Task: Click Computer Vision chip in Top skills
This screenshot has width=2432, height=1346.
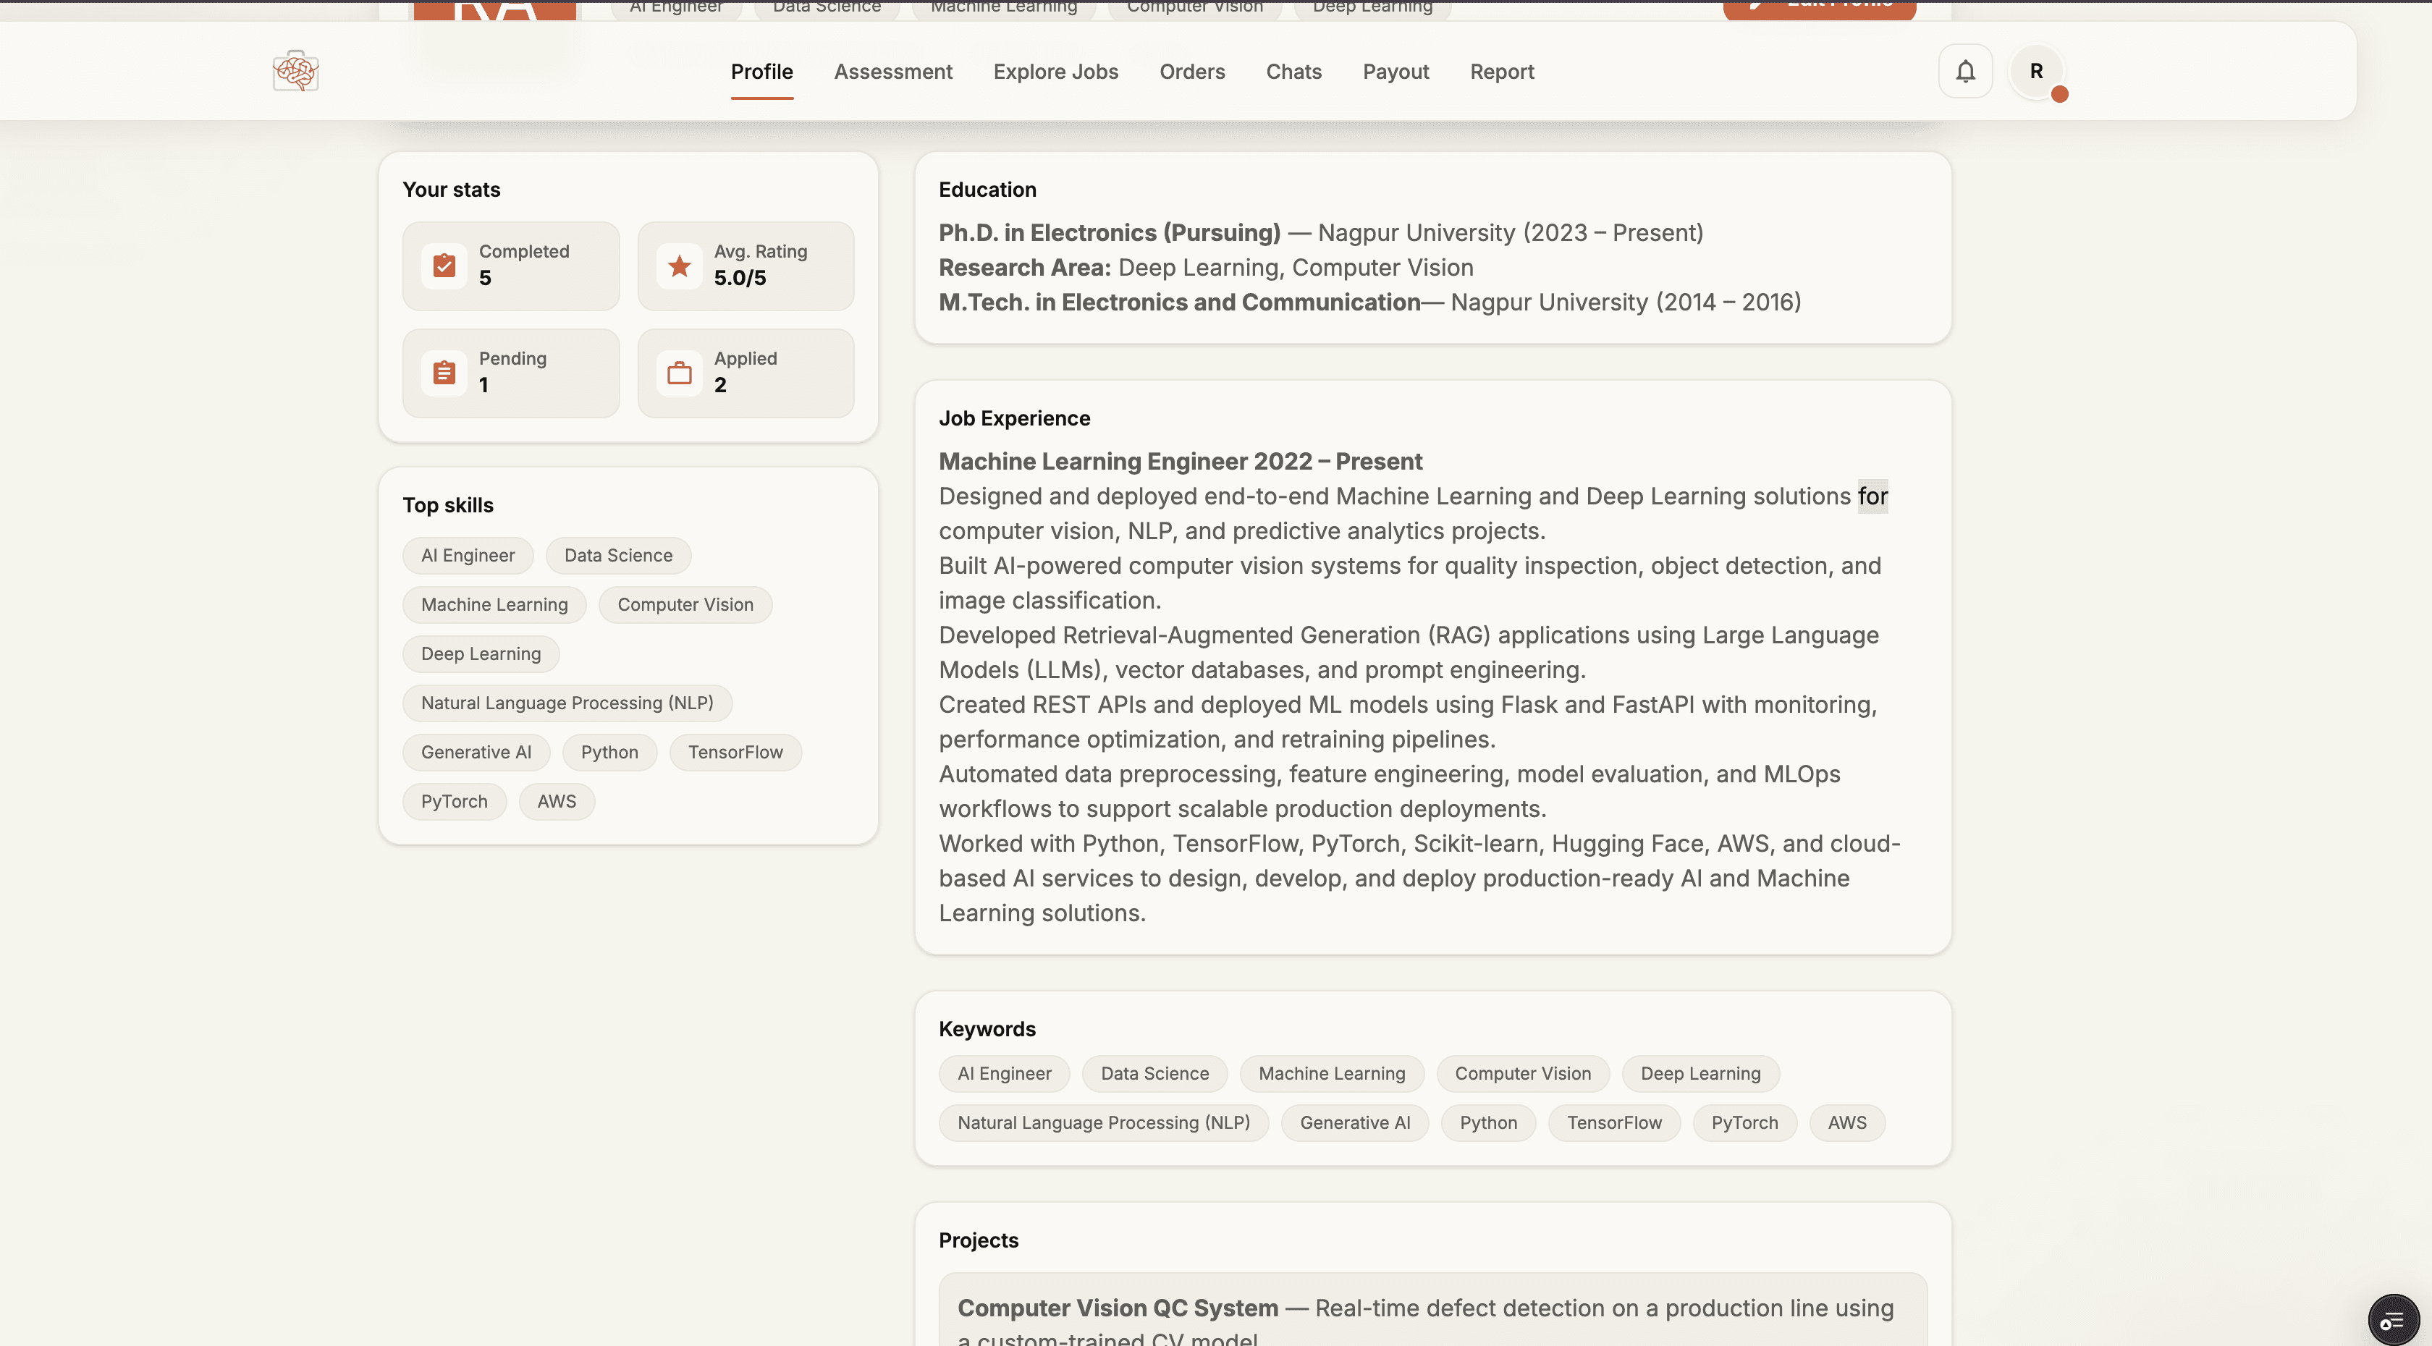Action: pos(685,605)
